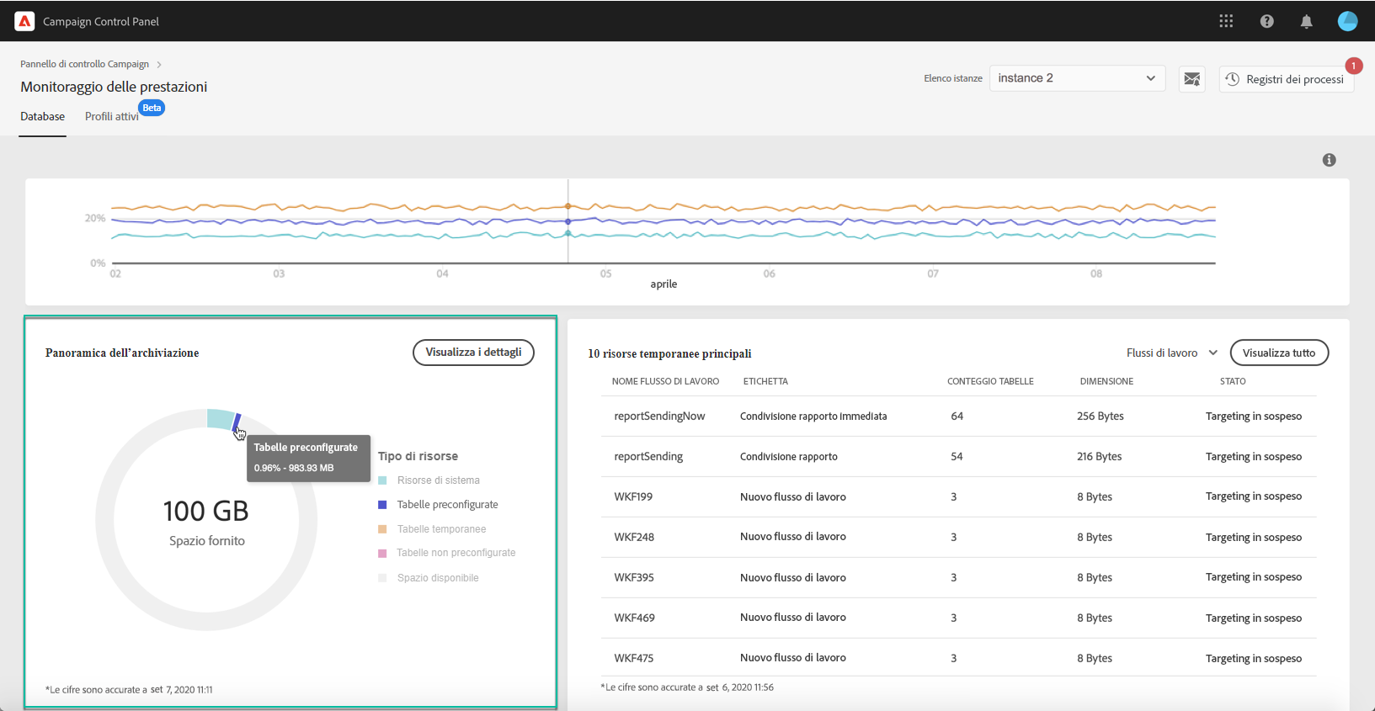Open the help question mark icon
The image size is (1375, 711).
point(1266,21)
